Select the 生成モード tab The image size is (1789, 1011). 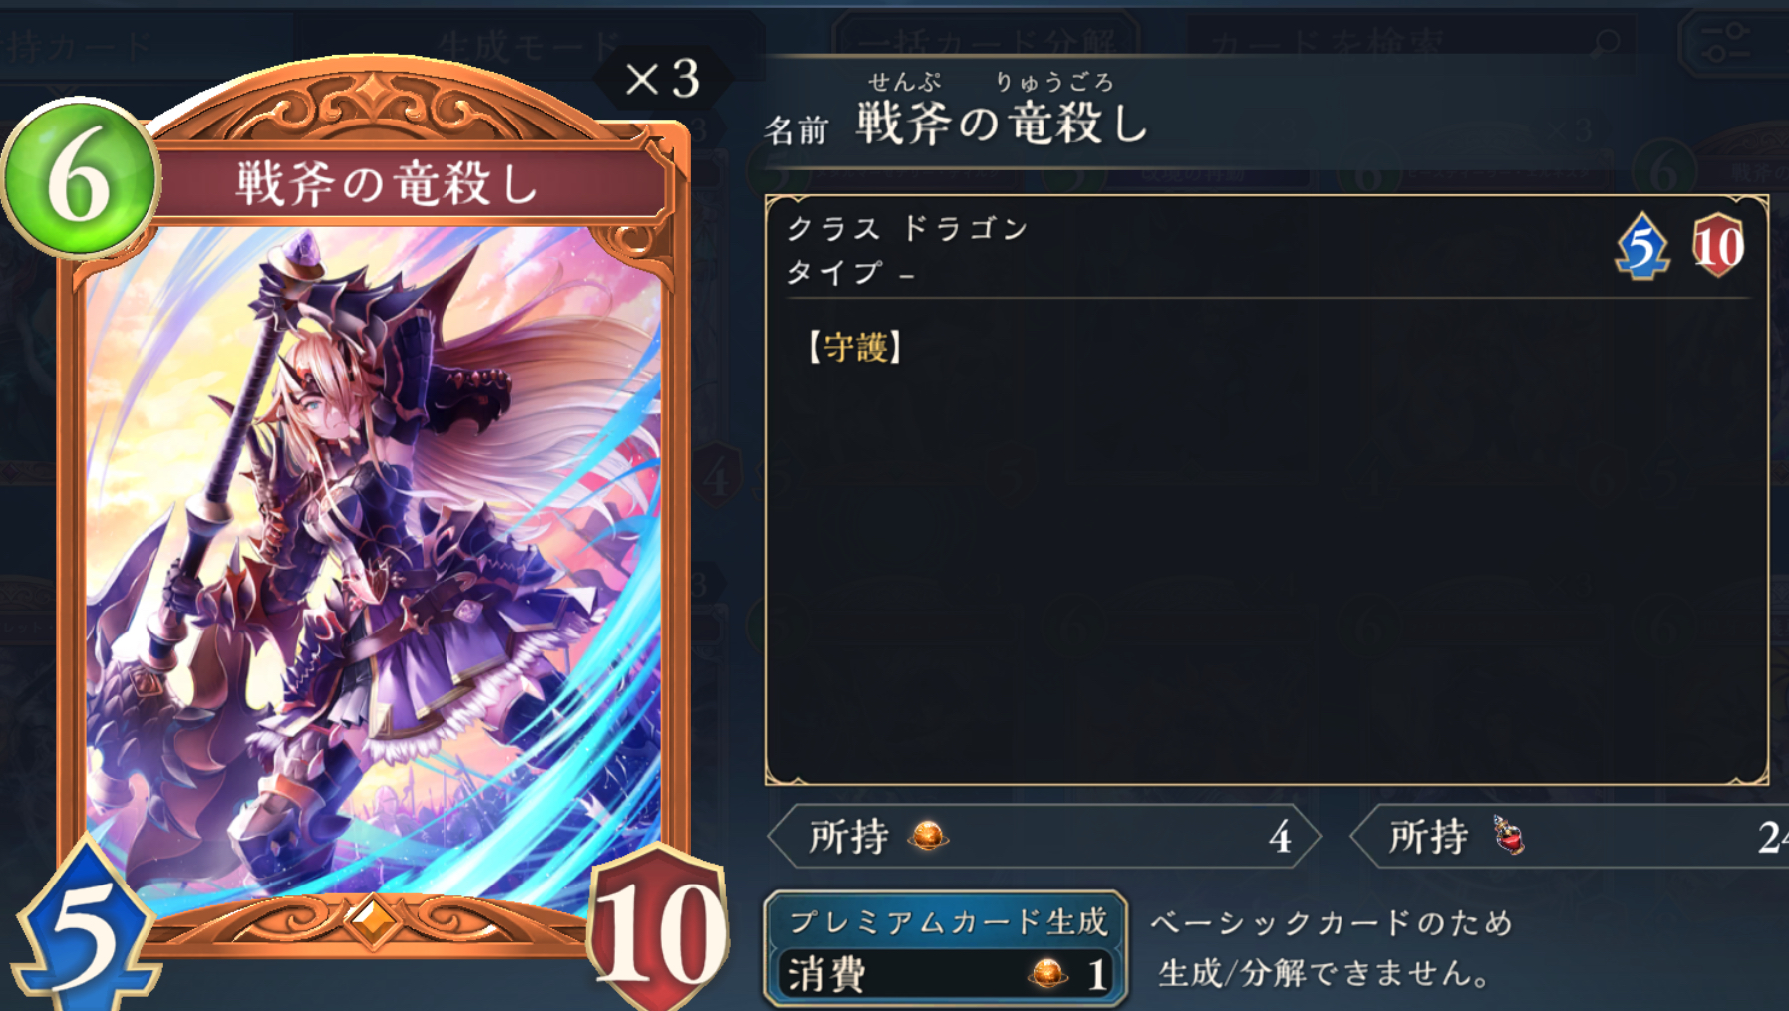(529, 45)
